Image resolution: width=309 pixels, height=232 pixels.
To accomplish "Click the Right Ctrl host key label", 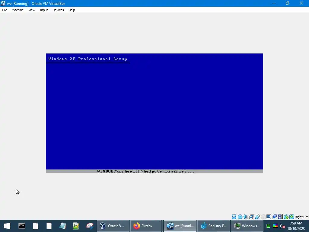I will (x=301, y=217).
